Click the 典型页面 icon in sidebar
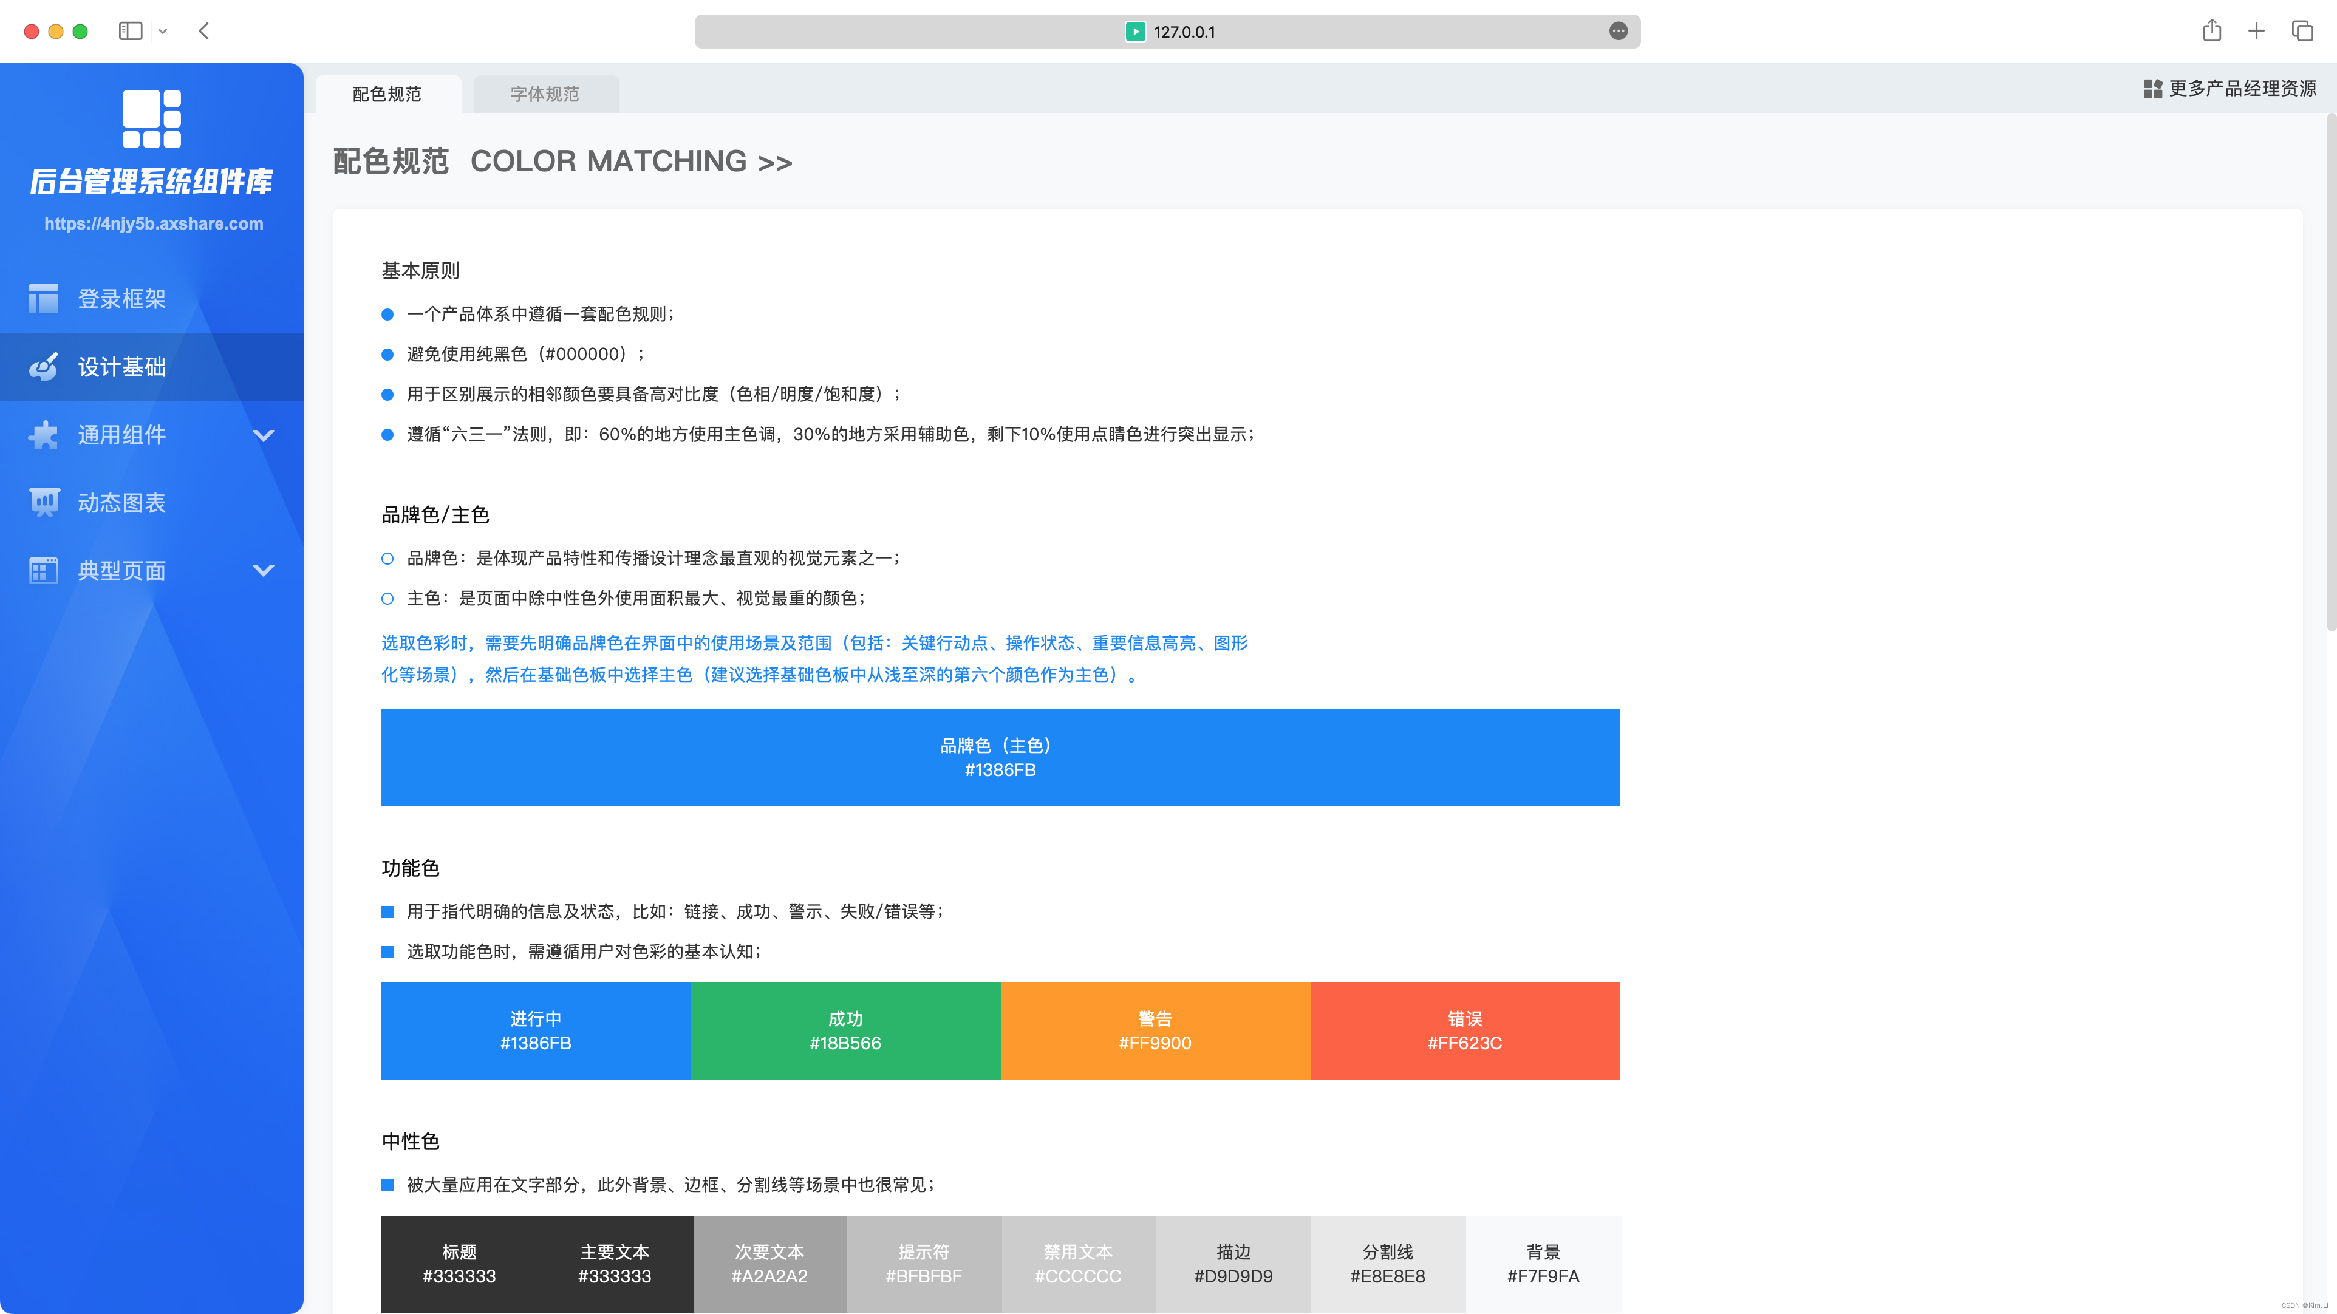Image resolution: width=2337 pixels, height=1314 pixels. pos(43,570)
